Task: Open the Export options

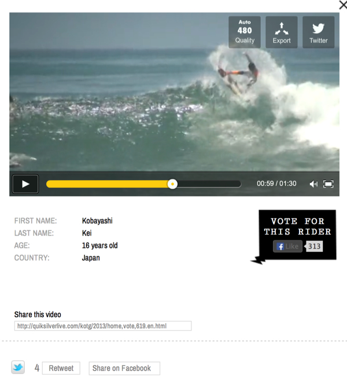Action: pyautogui.click(x=282, y=32)
